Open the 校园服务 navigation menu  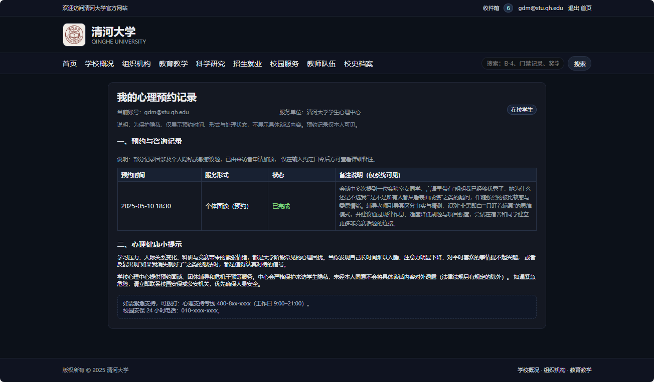pyautogui.click(x=284, y=64)
